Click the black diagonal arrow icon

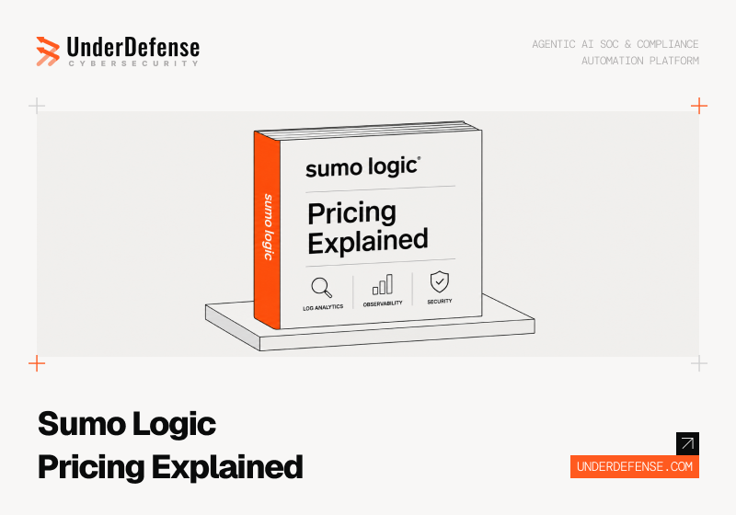(687, 443)
